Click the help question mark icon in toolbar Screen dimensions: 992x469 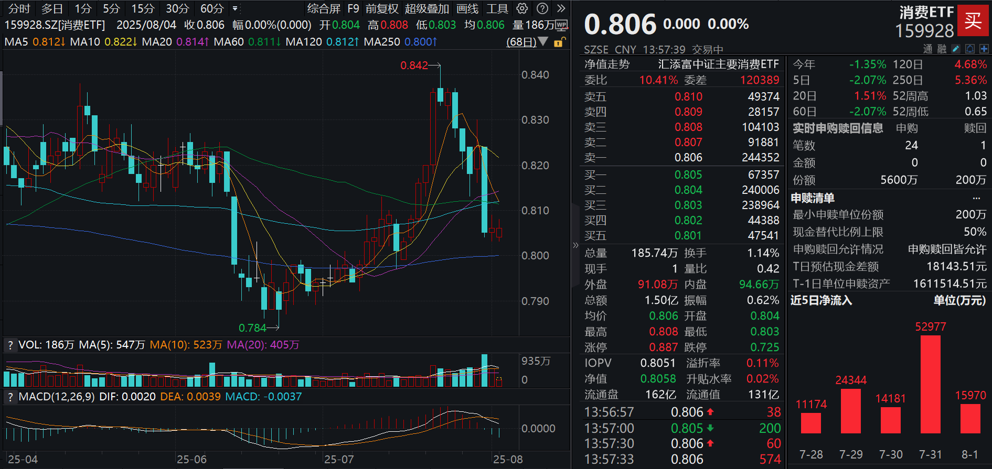coord(542,8)
